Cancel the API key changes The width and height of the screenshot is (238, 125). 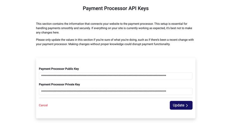pyautogui.click(x=43, y=105)
